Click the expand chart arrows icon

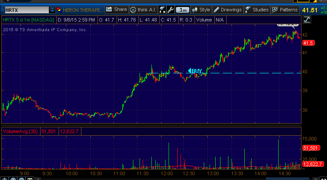162,9
